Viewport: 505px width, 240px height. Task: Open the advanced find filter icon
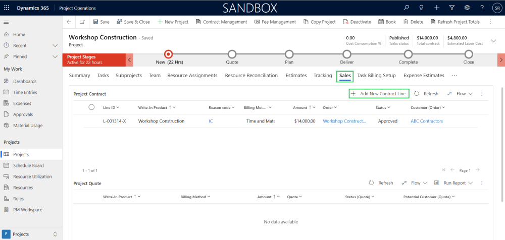pos(451,8)
